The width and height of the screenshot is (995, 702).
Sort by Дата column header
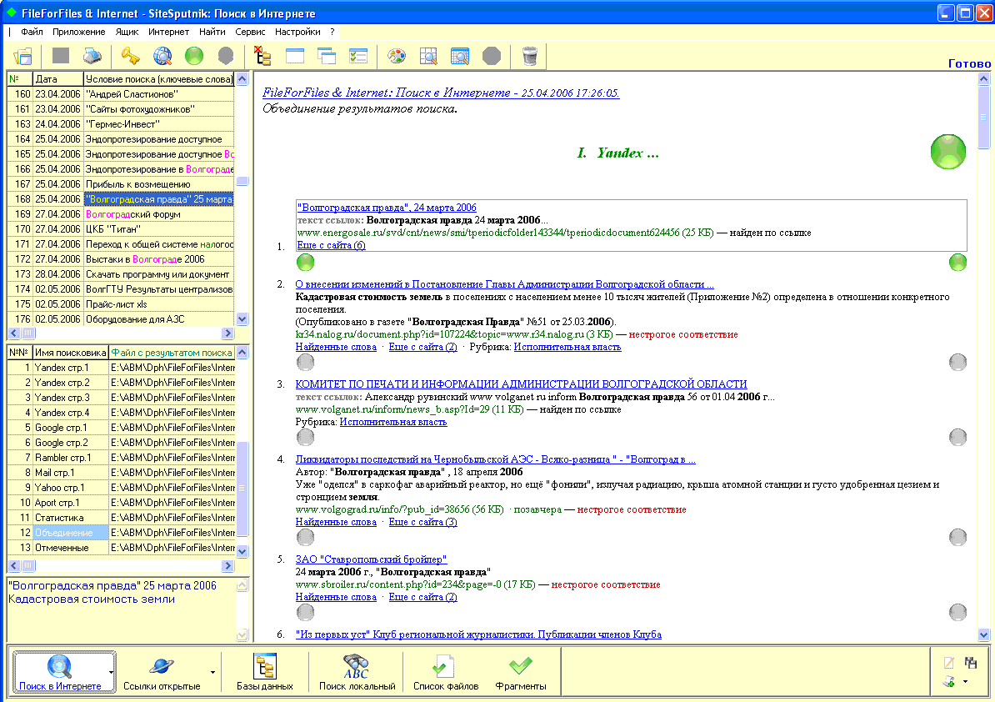(x=57, y=79)
